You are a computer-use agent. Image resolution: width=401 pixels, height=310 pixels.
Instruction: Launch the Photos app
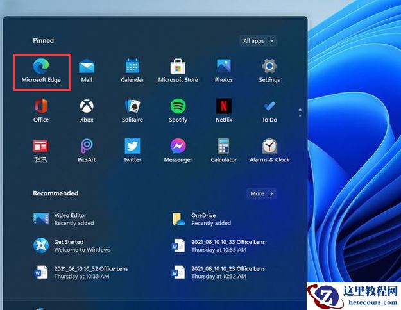pos(224,70)
